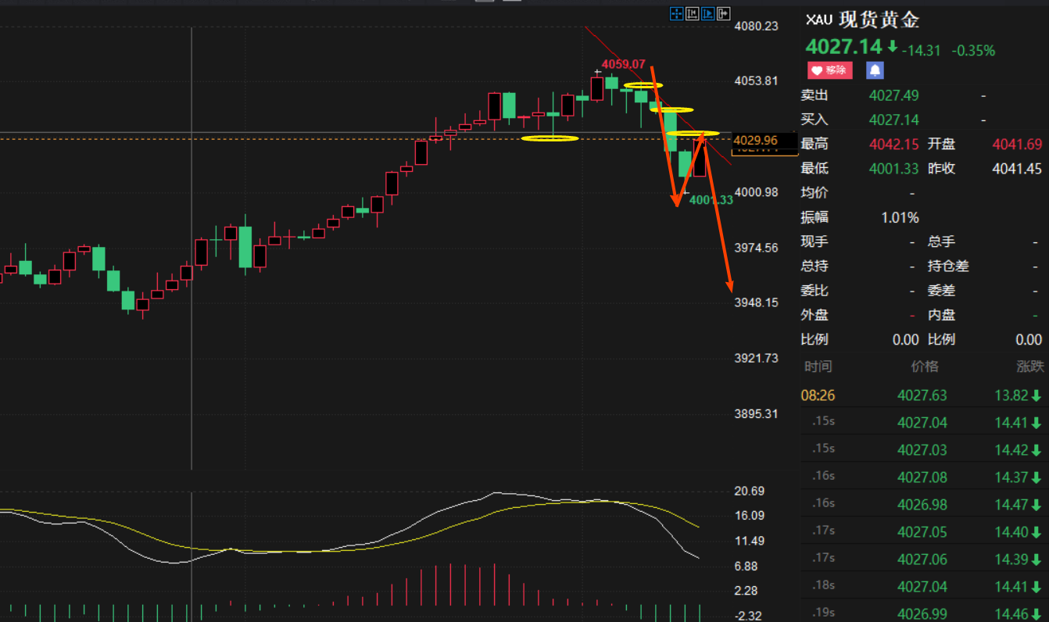Start chart replay with the play icon
1049x622 pixels.
pyautogui.click(x=708, y=13)
